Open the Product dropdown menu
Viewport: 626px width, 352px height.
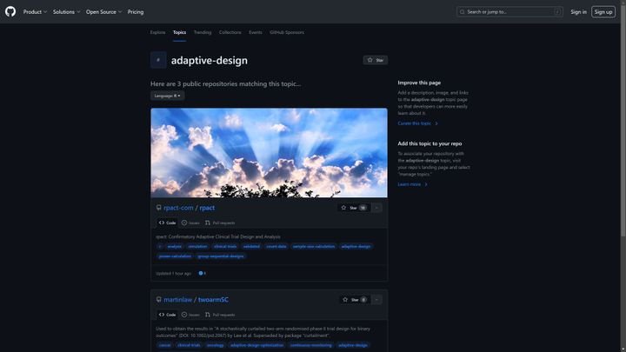click(35, 12)
